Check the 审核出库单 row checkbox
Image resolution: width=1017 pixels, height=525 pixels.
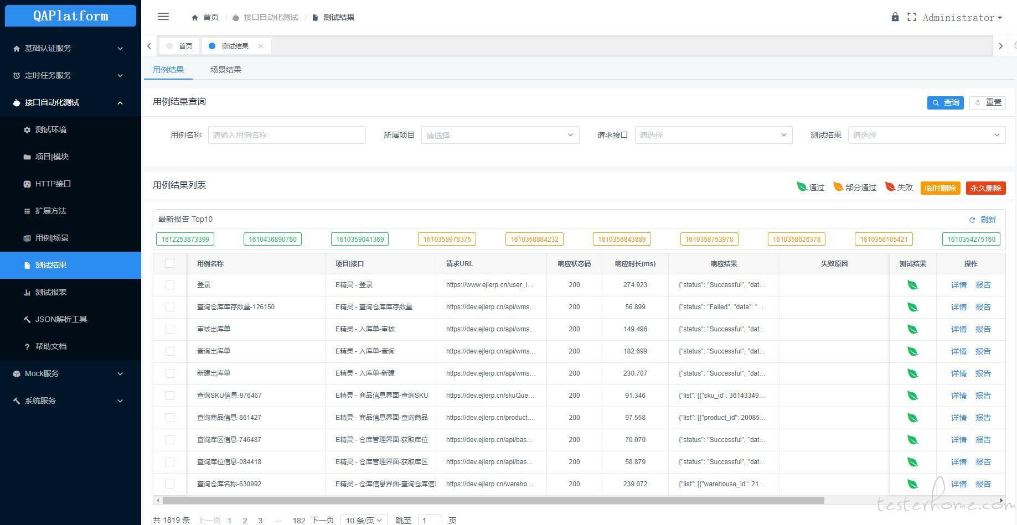[170, 329]
